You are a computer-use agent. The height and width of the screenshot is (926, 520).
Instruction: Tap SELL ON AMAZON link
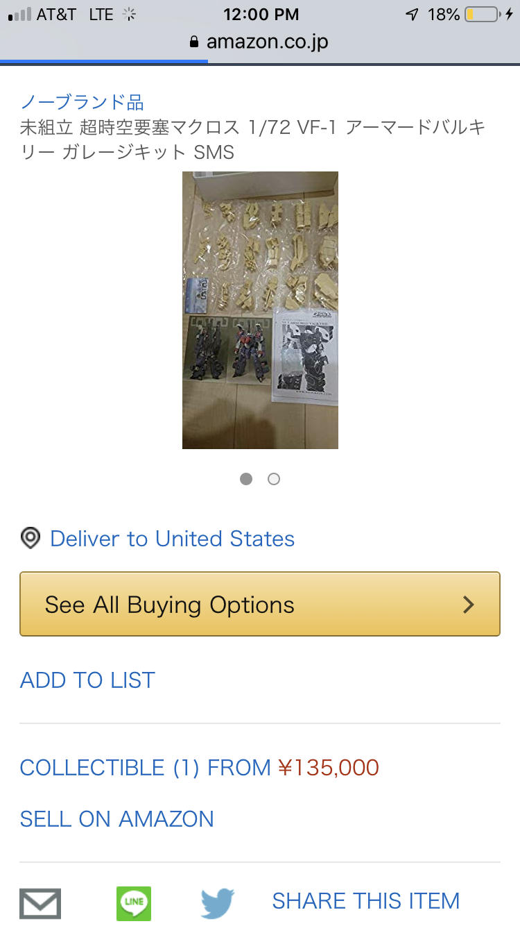click(116, 819)
